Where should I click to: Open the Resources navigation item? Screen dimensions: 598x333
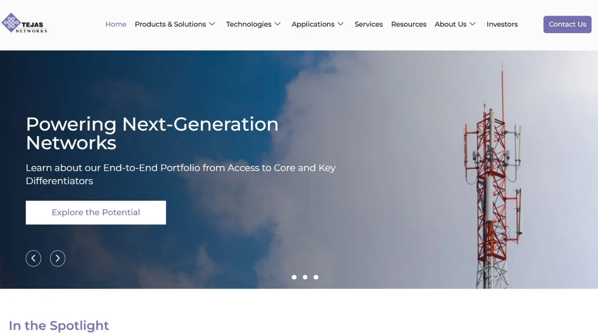(408, 24)
